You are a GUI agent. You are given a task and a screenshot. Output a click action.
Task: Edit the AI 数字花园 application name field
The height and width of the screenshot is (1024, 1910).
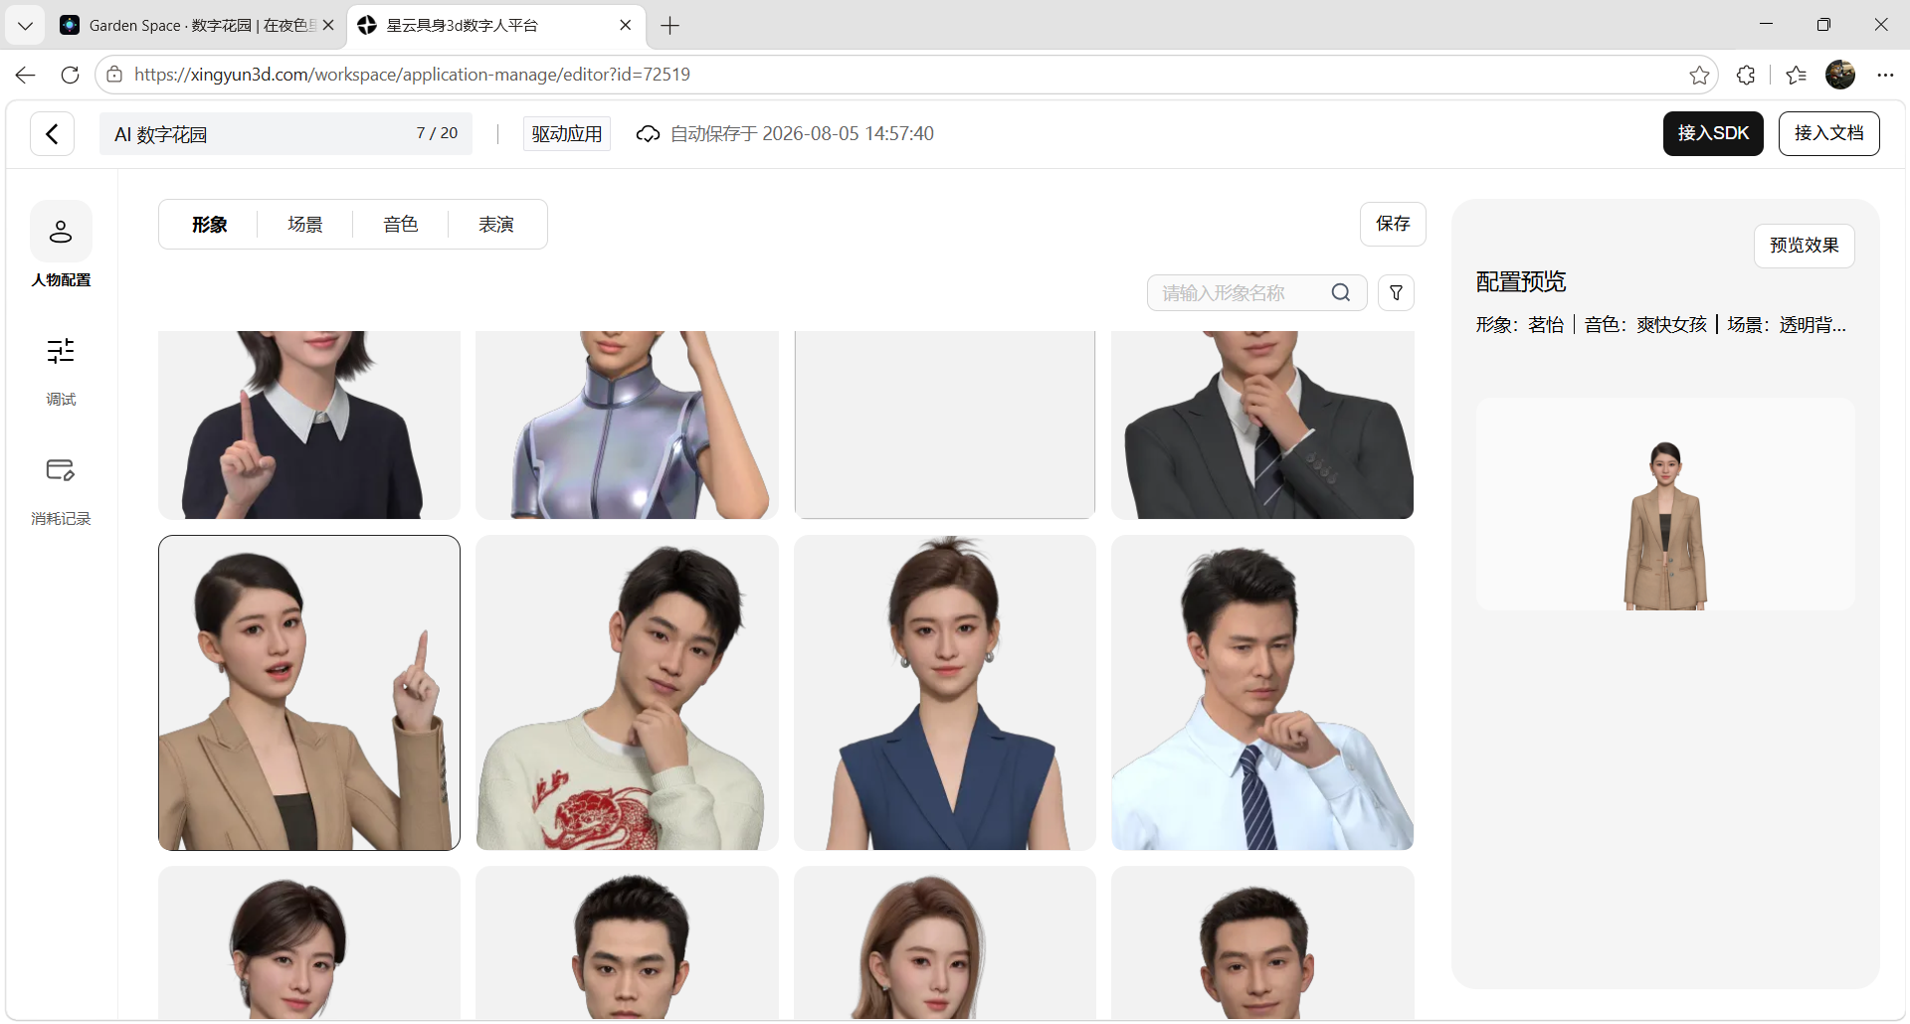(x=286, y=133)
